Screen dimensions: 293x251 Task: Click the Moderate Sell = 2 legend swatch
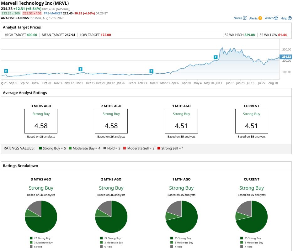tap(125, 148)
